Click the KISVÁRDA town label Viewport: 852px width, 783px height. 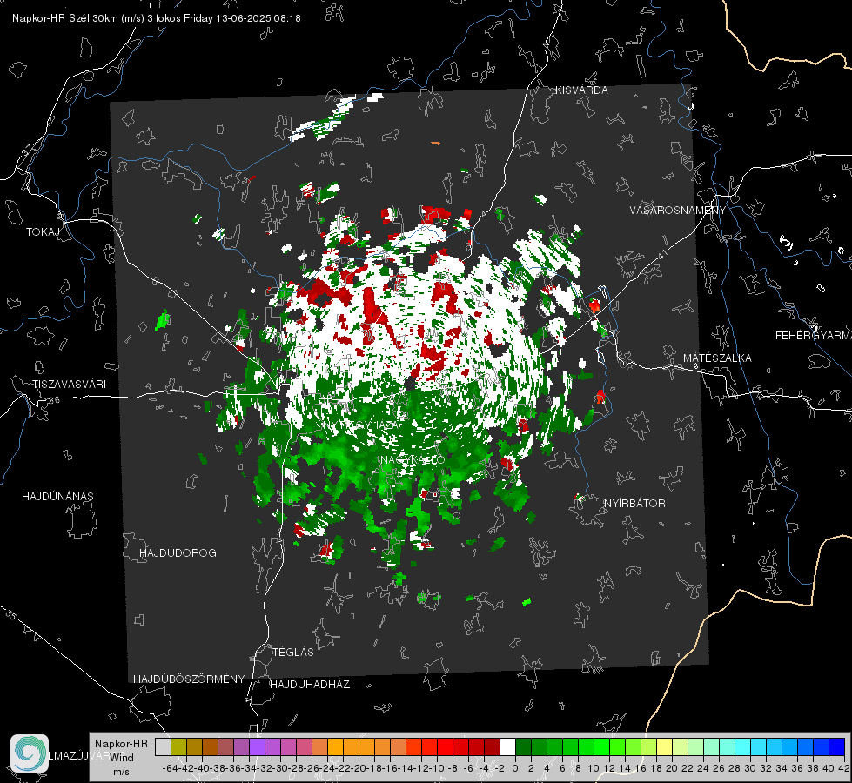tap(581, 90)
